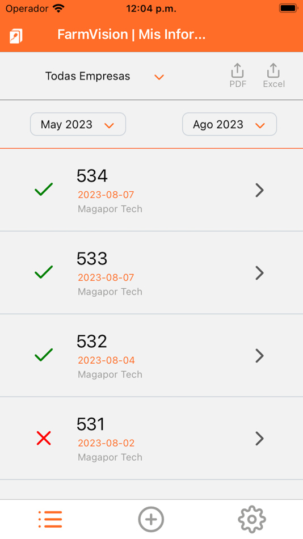
Task: Open the May 2023 start date dropdown
Action: [x=78, y=124]
